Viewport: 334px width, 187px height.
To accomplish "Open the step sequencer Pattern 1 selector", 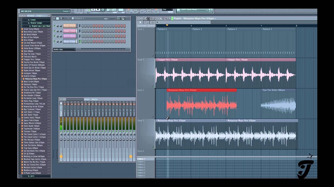I will pyautogui.click(x=80, y=18).
